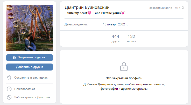
Task: Click the Добавить в друзья button
Action: [30, 67]
